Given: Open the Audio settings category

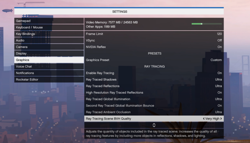Looking at the screenshot, I should pyautogui.click(x=49, y=41).
